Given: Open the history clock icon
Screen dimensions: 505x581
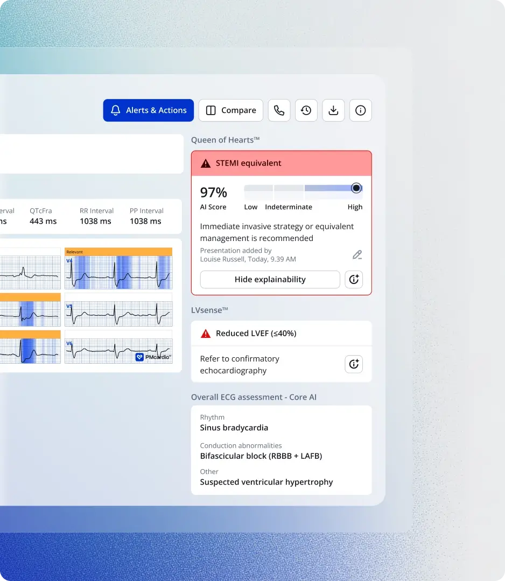Looking at the screenshot, I should pyautogui.click(x=306, y=110).
